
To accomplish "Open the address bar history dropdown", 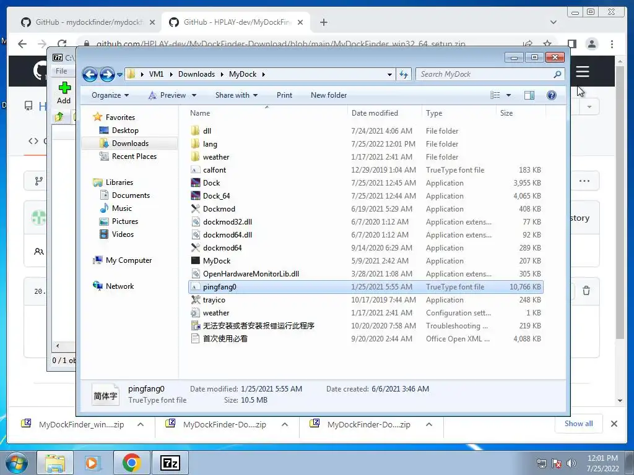I will [x=389, y=74].
